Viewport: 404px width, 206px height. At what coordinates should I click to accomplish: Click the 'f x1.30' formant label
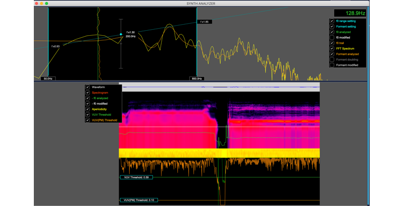tap(131, 32)
